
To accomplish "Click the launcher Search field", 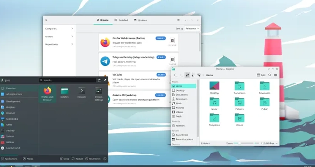I will [x=67, y=80].
